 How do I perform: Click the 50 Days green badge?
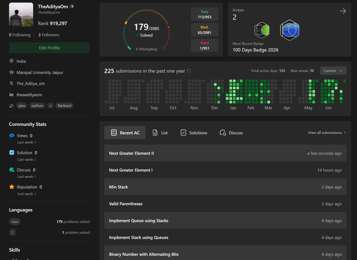click(262, 30)
